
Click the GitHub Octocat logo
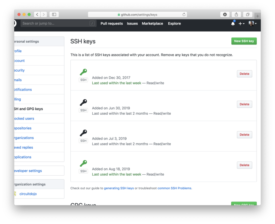pyautogui.click(x=15, y=23)
